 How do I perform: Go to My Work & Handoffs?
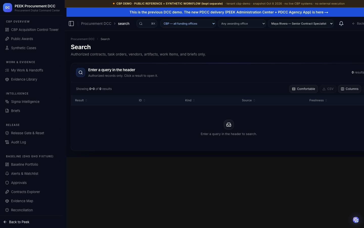[x=32, y=70]
